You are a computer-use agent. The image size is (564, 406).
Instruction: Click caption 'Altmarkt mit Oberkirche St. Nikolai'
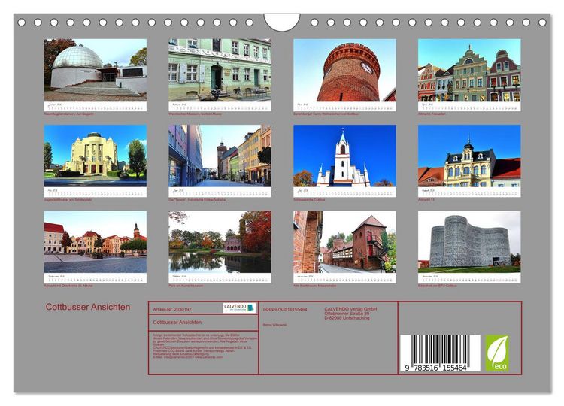pyautogui.click(x=68, y=286)
